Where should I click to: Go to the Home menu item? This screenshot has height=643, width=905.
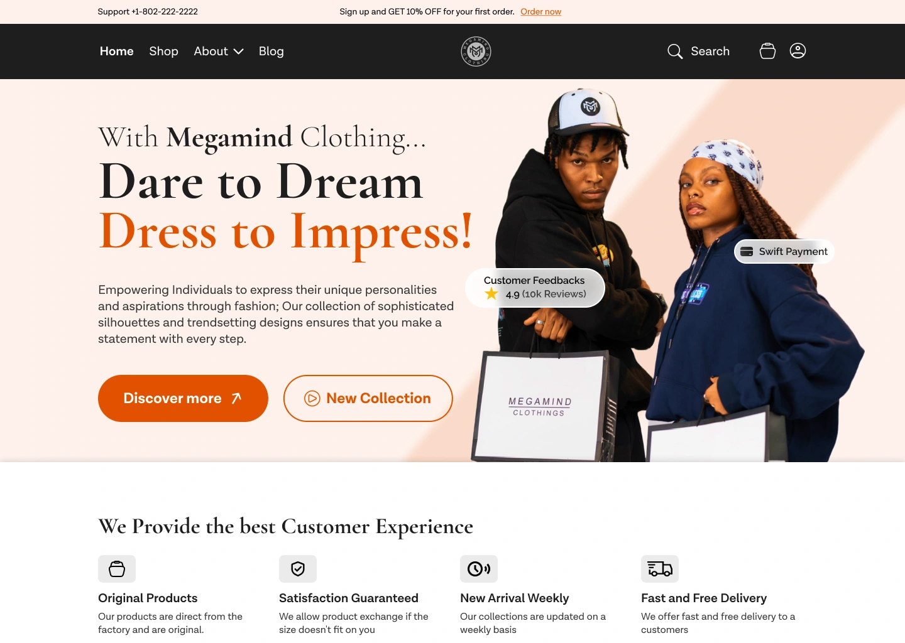click(x=117, y=51)
